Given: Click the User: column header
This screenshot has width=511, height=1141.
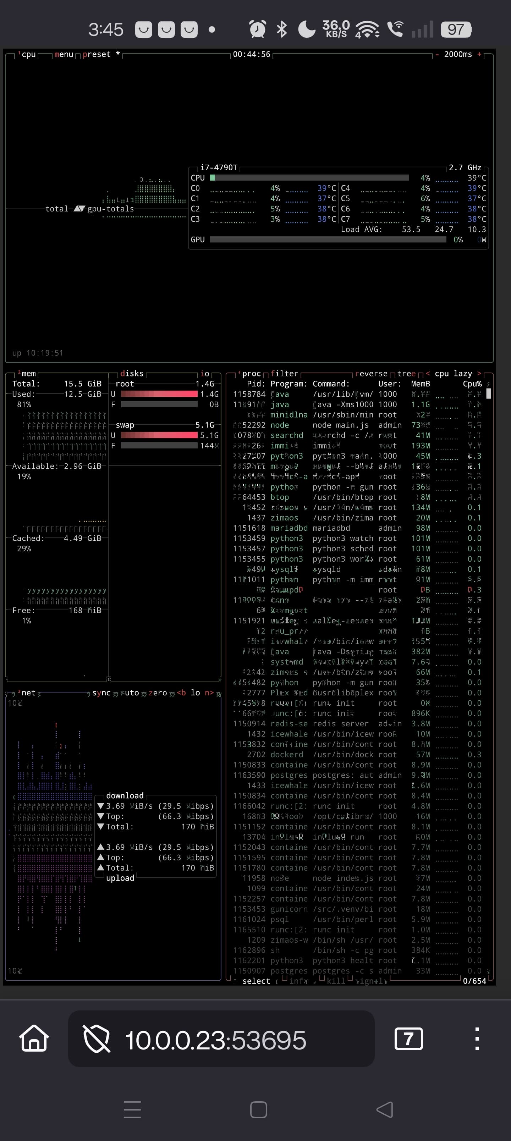Looking at the screenshot, I should click(390, 384).
